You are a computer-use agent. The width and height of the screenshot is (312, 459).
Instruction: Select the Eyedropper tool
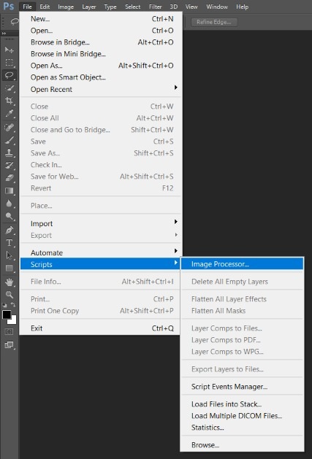[x=9, y=114]
